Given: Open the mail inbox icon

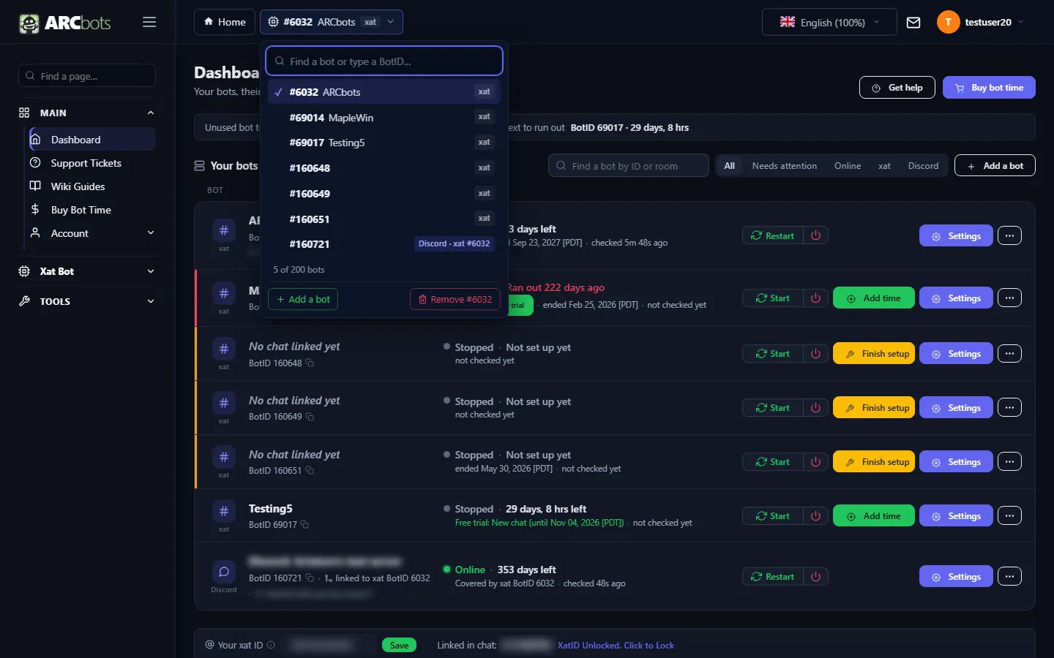Looking at the screenshot, I should click(x=913, y=23).
